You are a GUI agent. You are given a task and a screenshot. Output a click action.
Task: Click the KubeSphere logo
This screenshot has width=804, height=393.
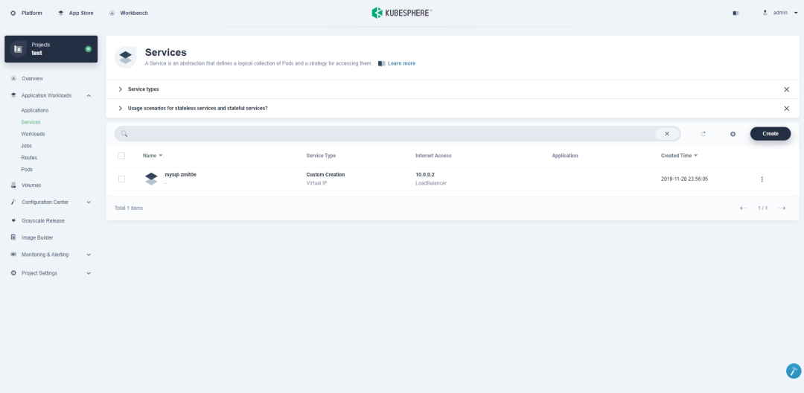[401, 13]
